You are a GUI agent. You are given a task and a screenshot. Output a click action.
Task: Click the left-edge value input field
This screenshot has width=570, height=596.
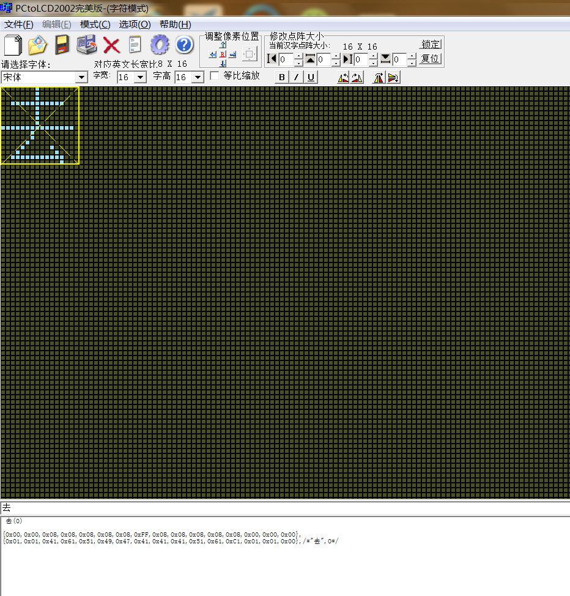[286, 59]
